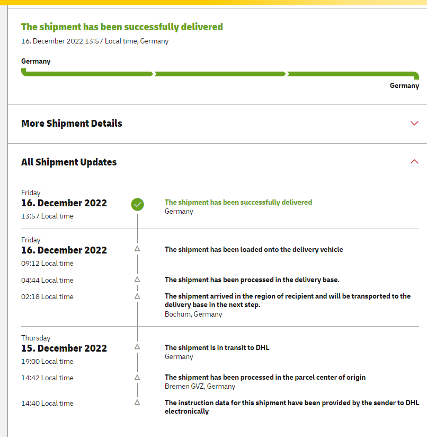The image size is (427, 437).
Task: Click the triangle marker beside 04:44 Local time
Action: (x=137, y=279)
